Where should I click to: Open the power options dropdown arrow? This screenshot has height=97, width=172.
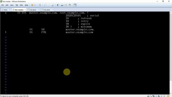pyautogui.click(x=35, y=5)
